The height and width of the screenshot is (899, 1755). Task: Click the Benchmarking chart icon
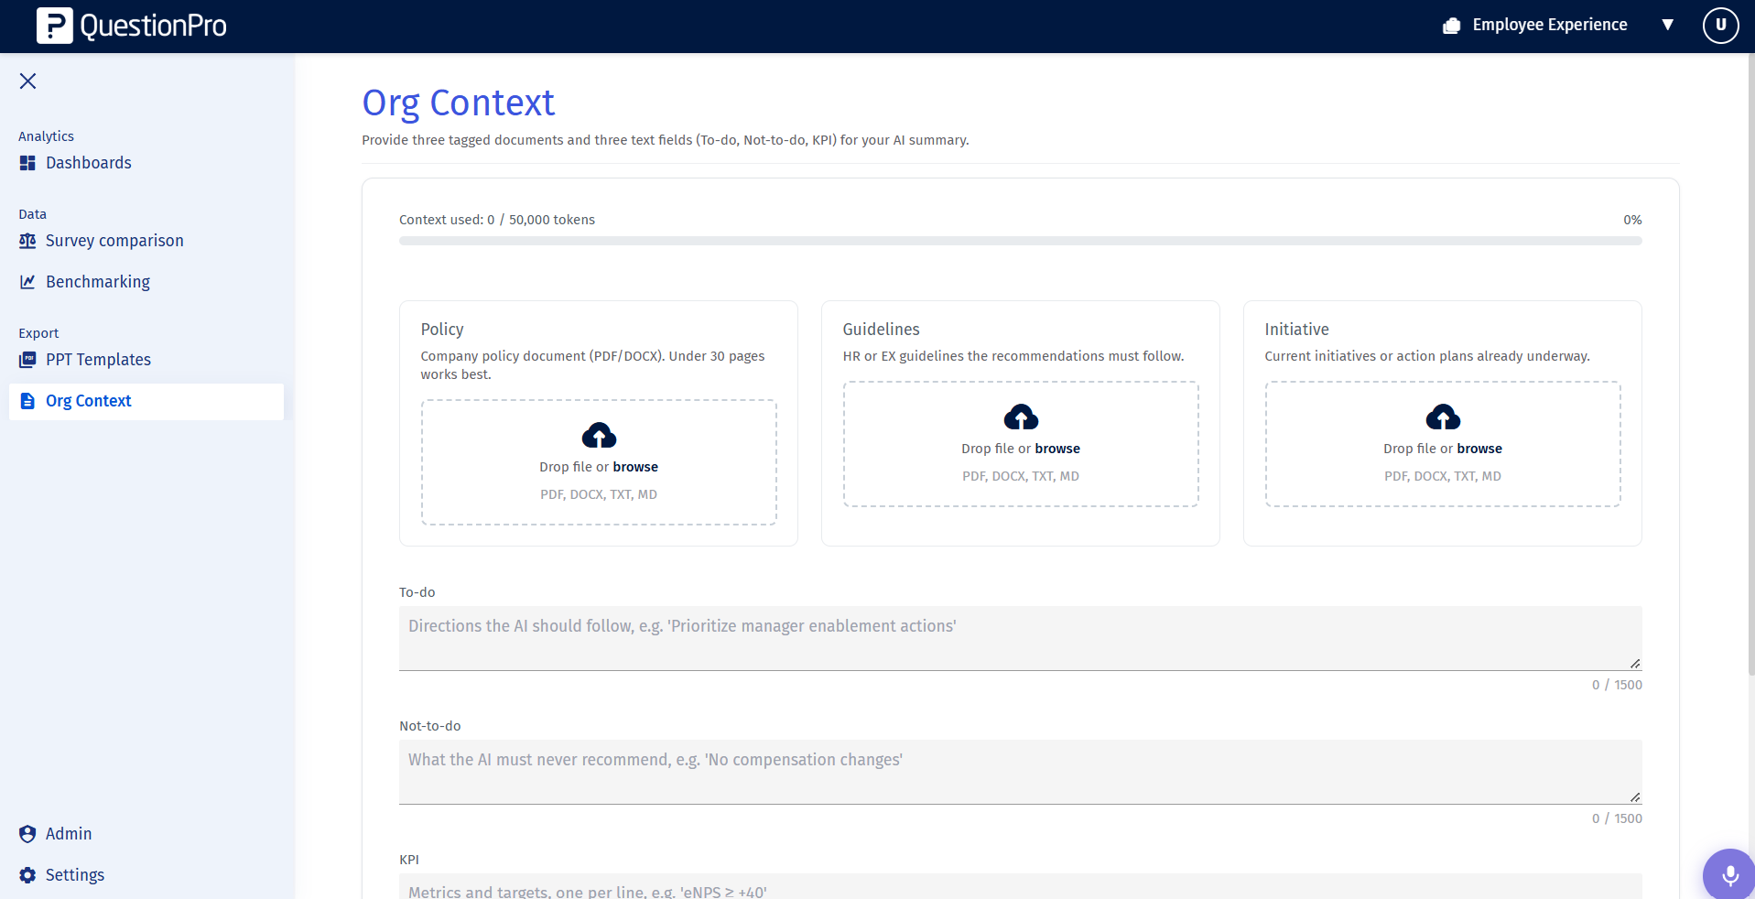27,282
